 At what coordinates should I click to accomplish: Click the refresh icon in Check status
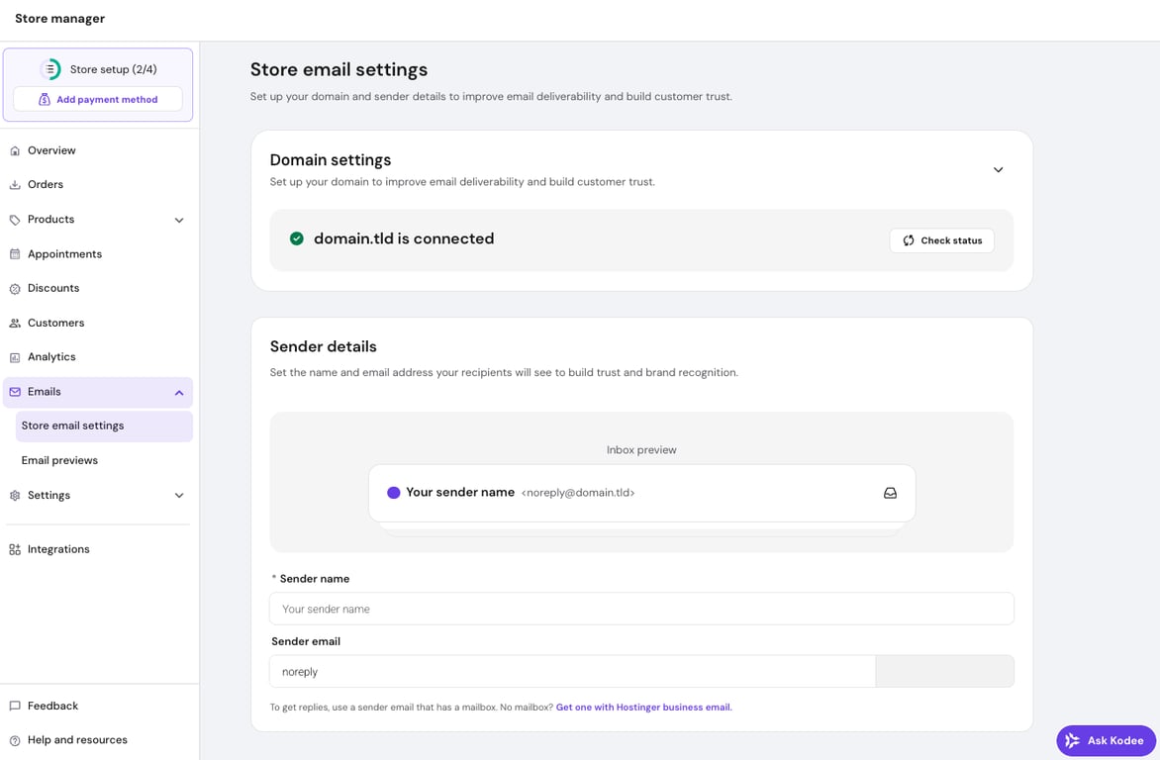point(909,240)
